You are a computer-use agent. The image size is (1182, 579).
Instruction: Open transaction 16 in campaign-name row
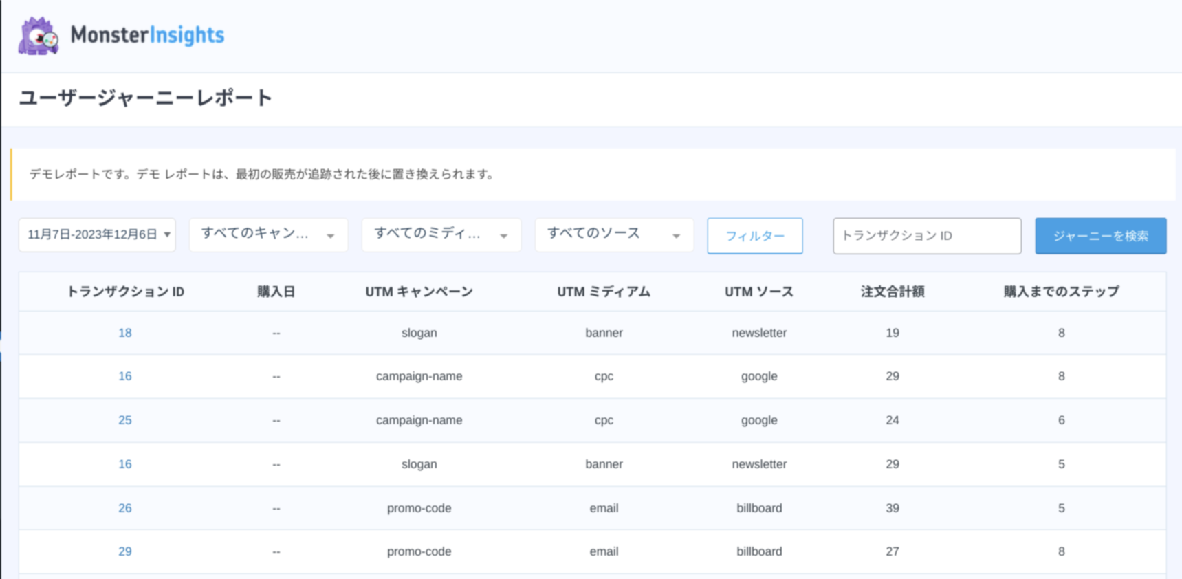124,376
